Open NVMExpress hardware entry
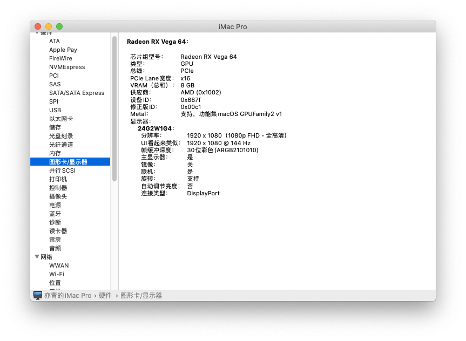Image resolution: width=466 pixels, height=341 pixels. click(67, 67)
